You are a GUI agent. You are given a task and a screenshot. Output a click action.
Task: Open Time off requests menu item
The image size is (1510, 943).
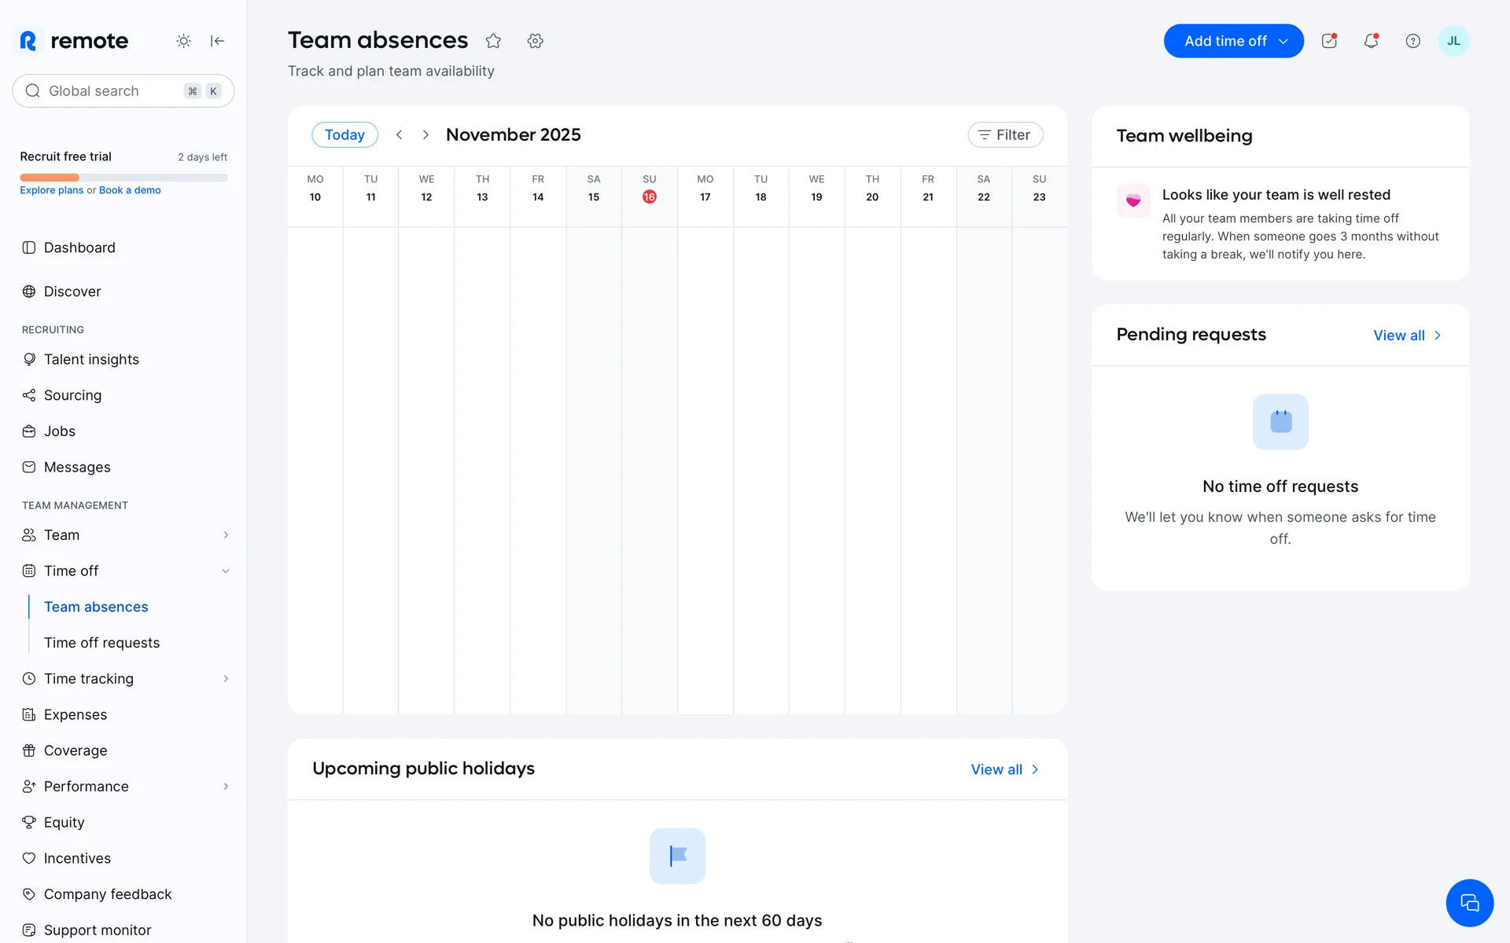point(101,643)
